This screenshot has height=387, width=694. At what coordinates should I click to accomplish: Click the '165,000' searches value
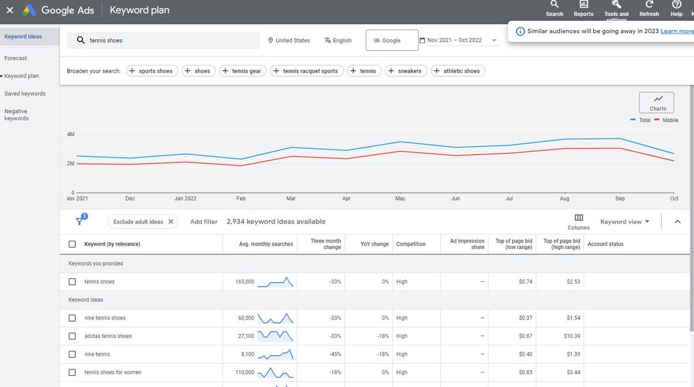tap(245, 282)
